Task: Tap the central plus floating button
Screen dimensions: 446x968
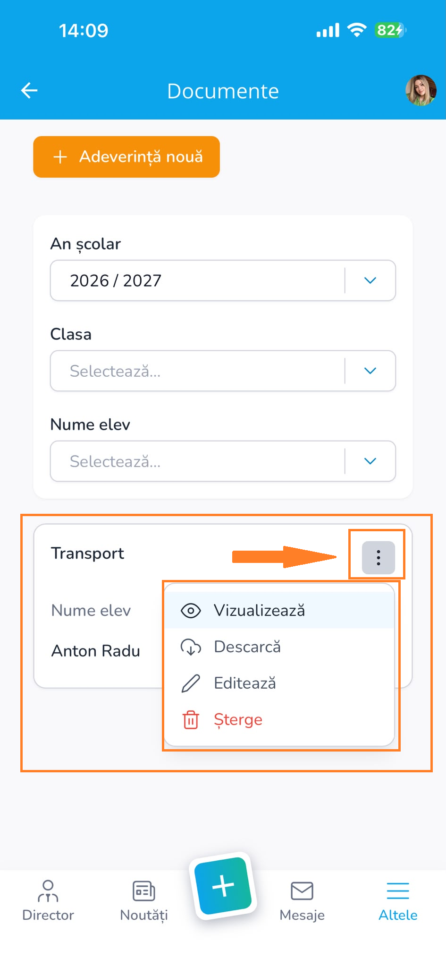Action: [x=223, y=886]
